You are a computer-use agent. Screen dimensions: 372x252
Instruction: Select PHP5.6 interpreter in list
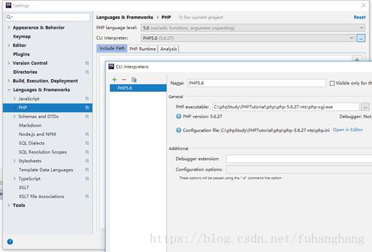coord(138,88)
